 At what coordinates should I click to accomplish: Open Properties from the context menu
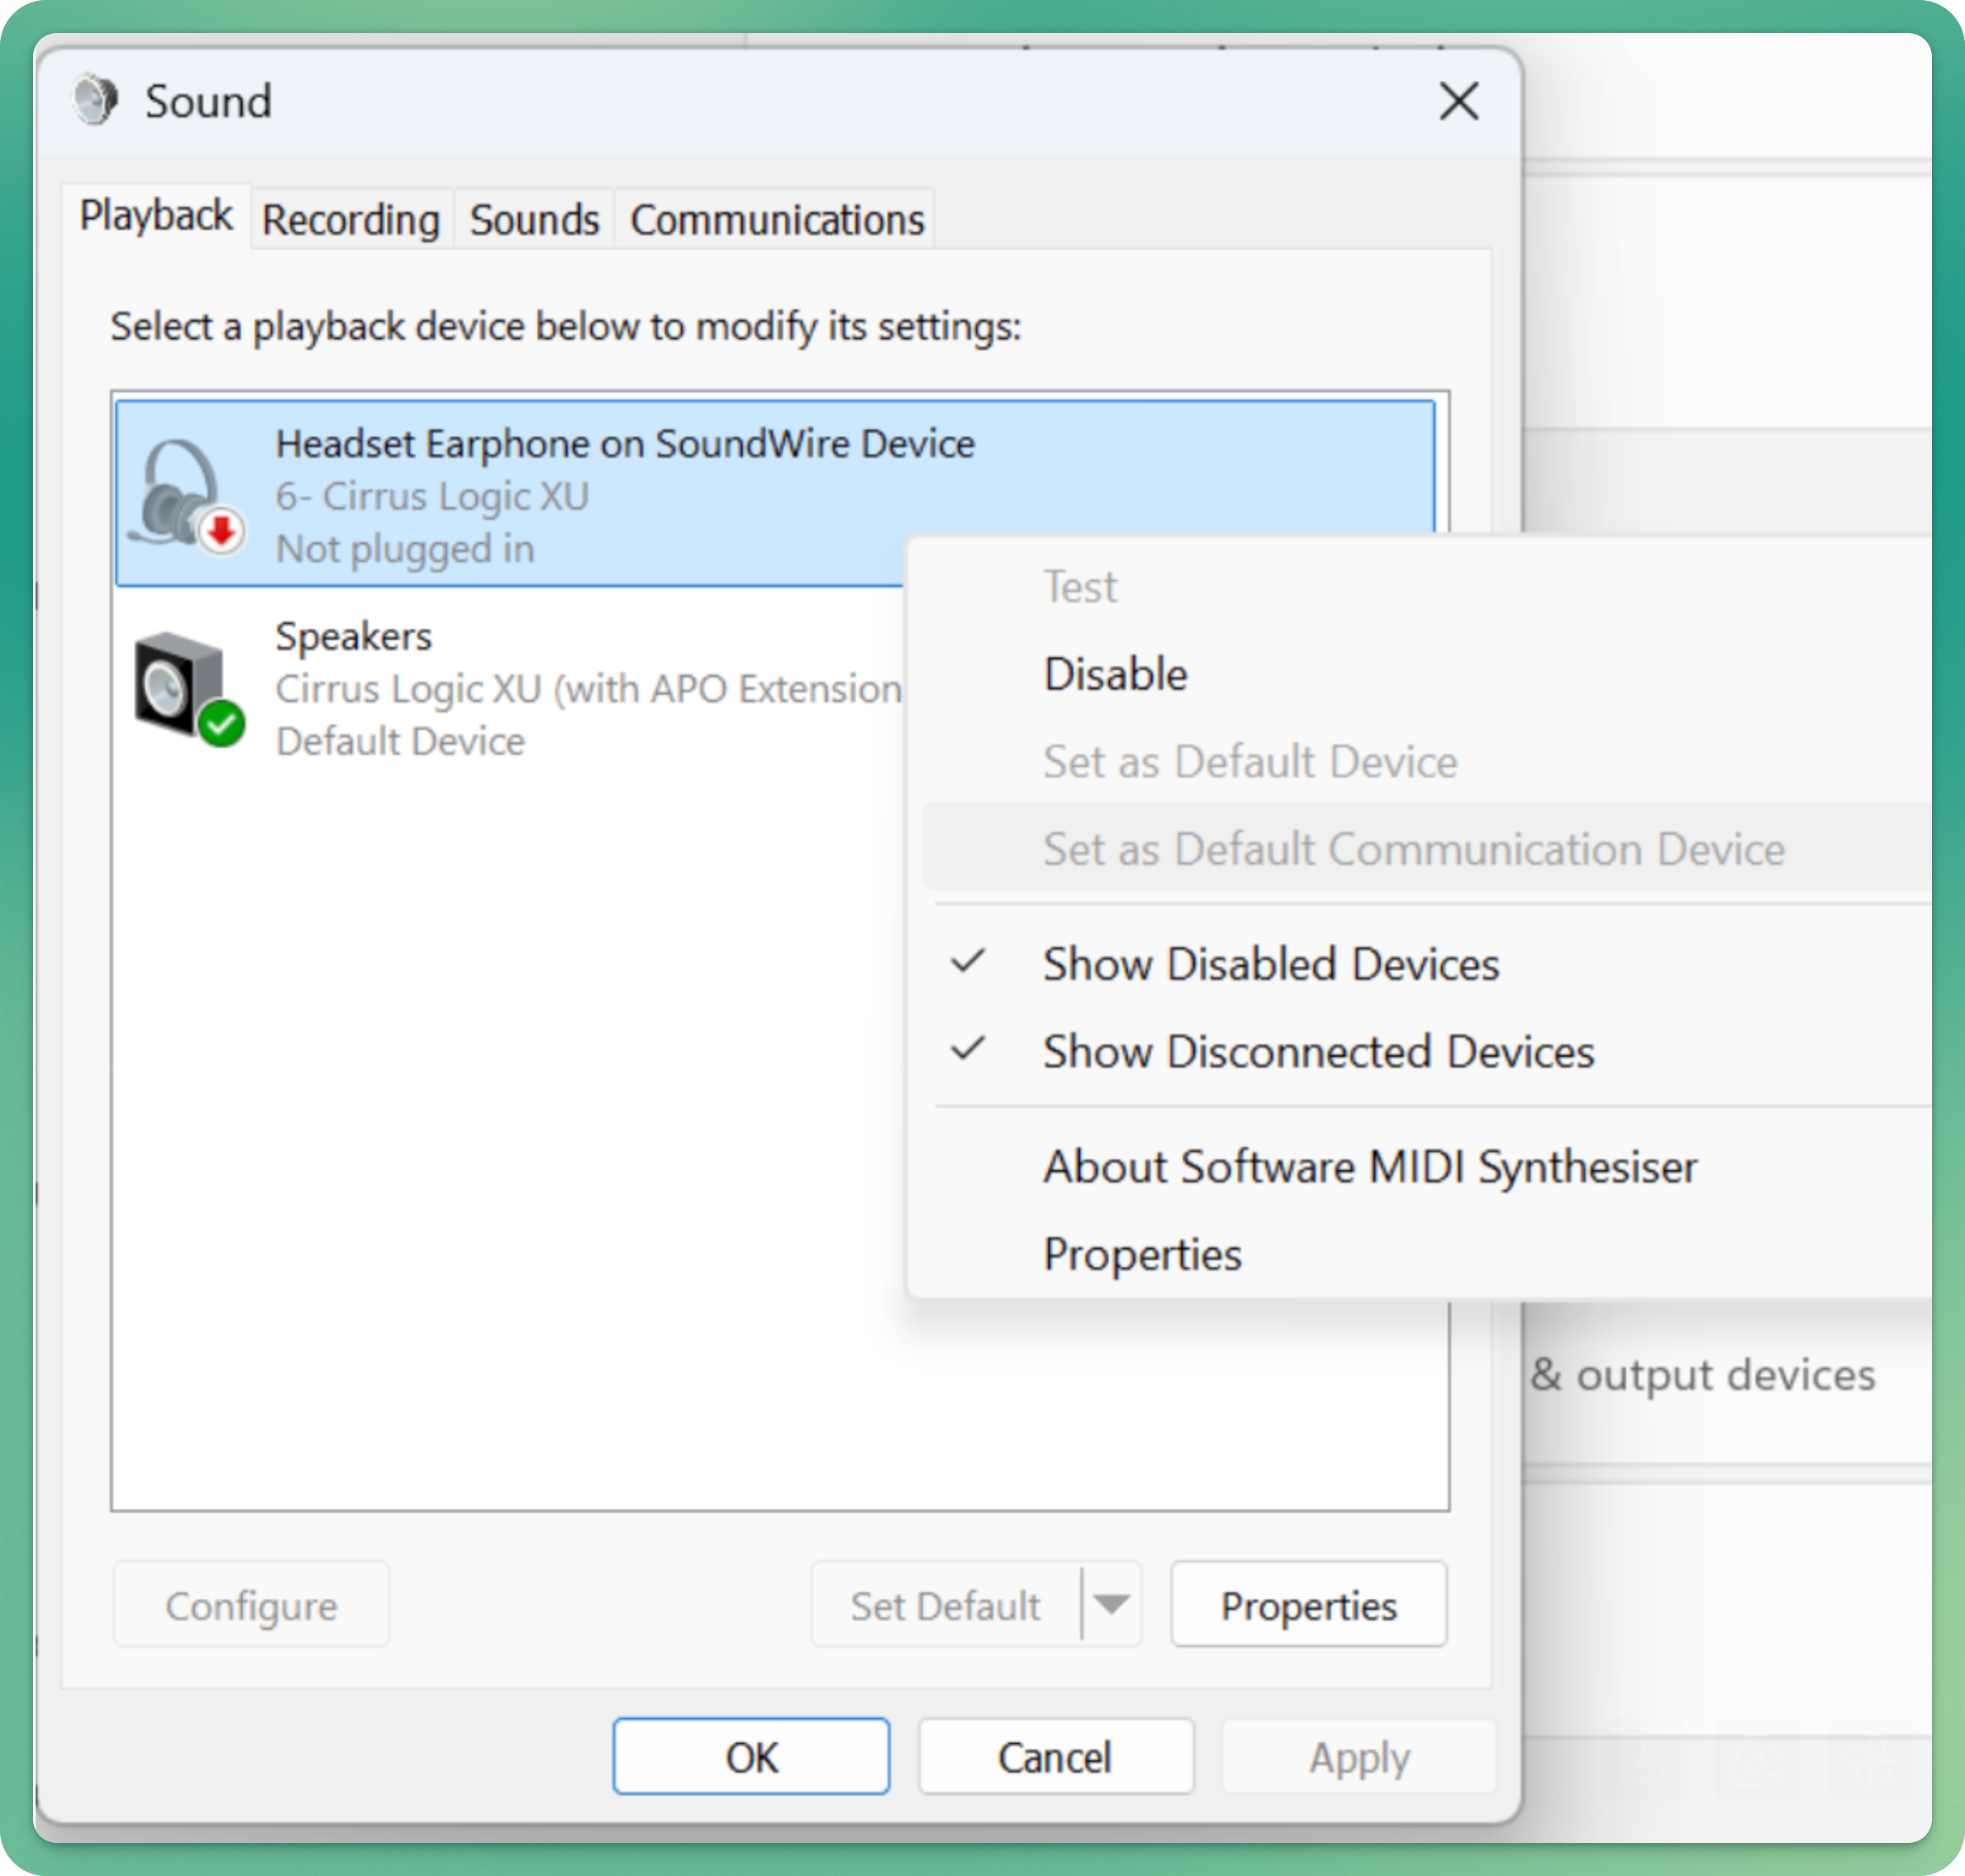[1142, 1254]
